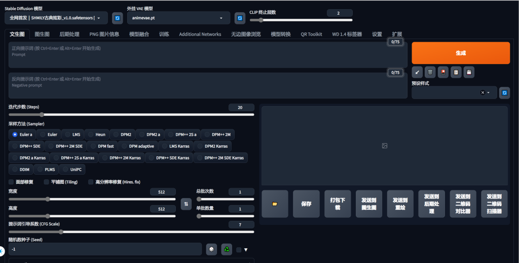
Task: Tick the 高分辨率修复 (Hires. fix) checkbox
Action: point(91,182)
